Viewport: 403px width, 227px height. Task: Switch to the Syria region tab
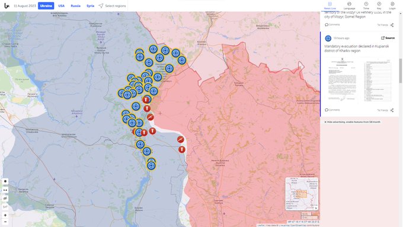[x=90, y=6]
